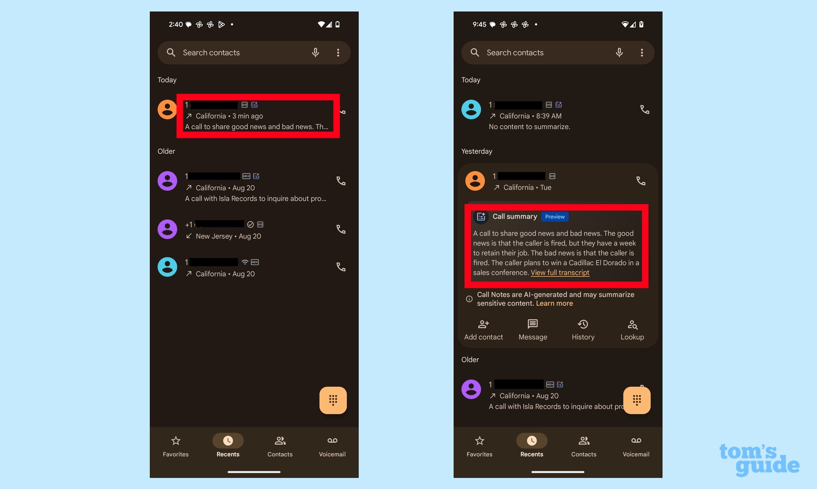Image resolution: width=817 pixels, height=489 pixels.
Task: Tap the Add contact icon for yesterday's call
Action: [483, 324]
